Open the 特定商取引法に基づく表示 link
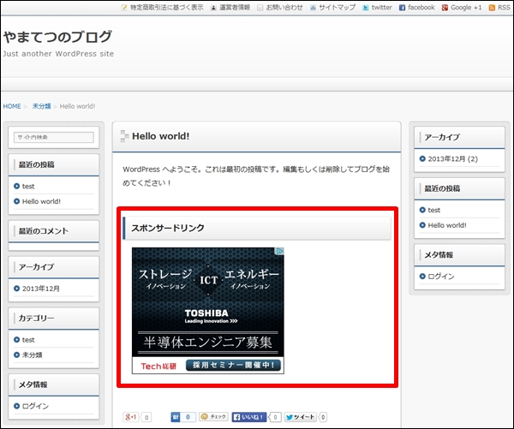 pos(166,7)
